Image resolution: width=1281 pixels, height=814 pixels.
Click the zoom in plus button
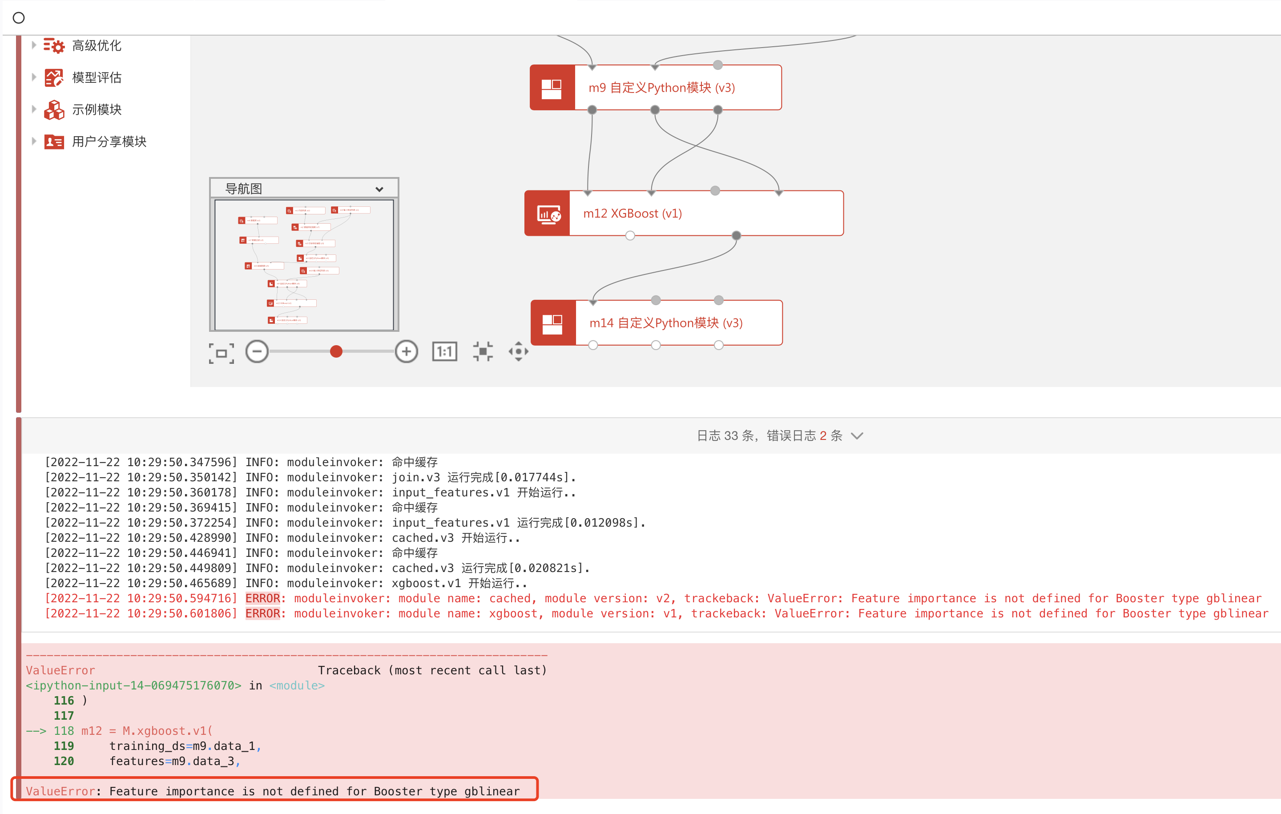tap(407, 352)
